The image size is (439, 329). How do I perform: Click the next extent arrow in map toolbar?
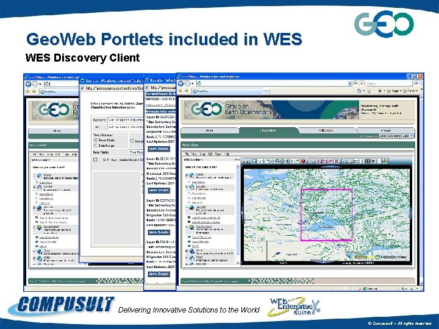tap(291, 161)
